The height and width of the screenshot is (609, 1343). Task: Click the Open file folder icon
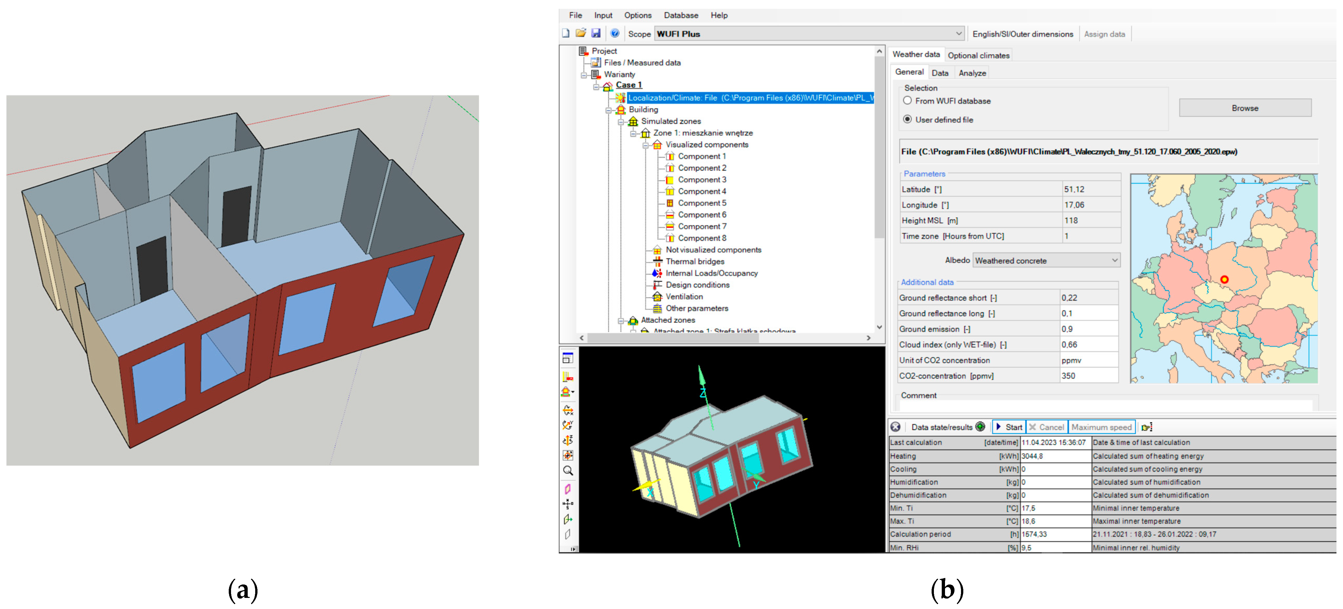(x=581, y=33)
